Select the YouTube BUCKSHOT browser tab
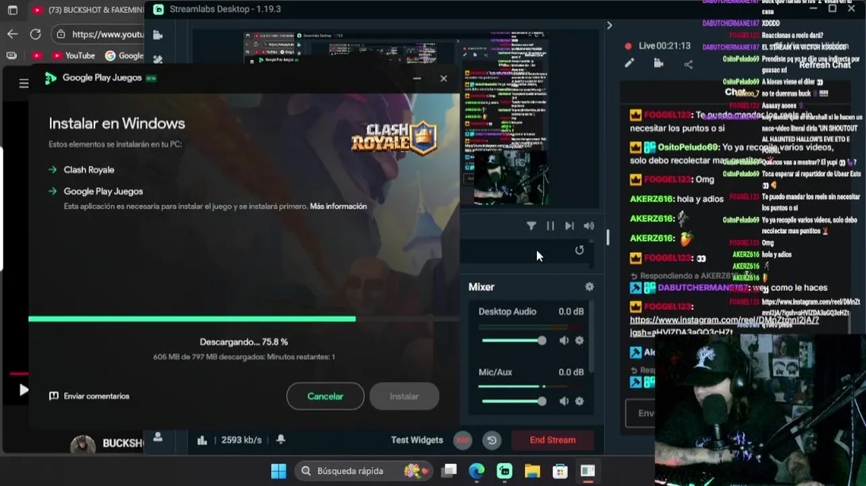The height and width of the screenshot is (486, 866). (88, 10)
